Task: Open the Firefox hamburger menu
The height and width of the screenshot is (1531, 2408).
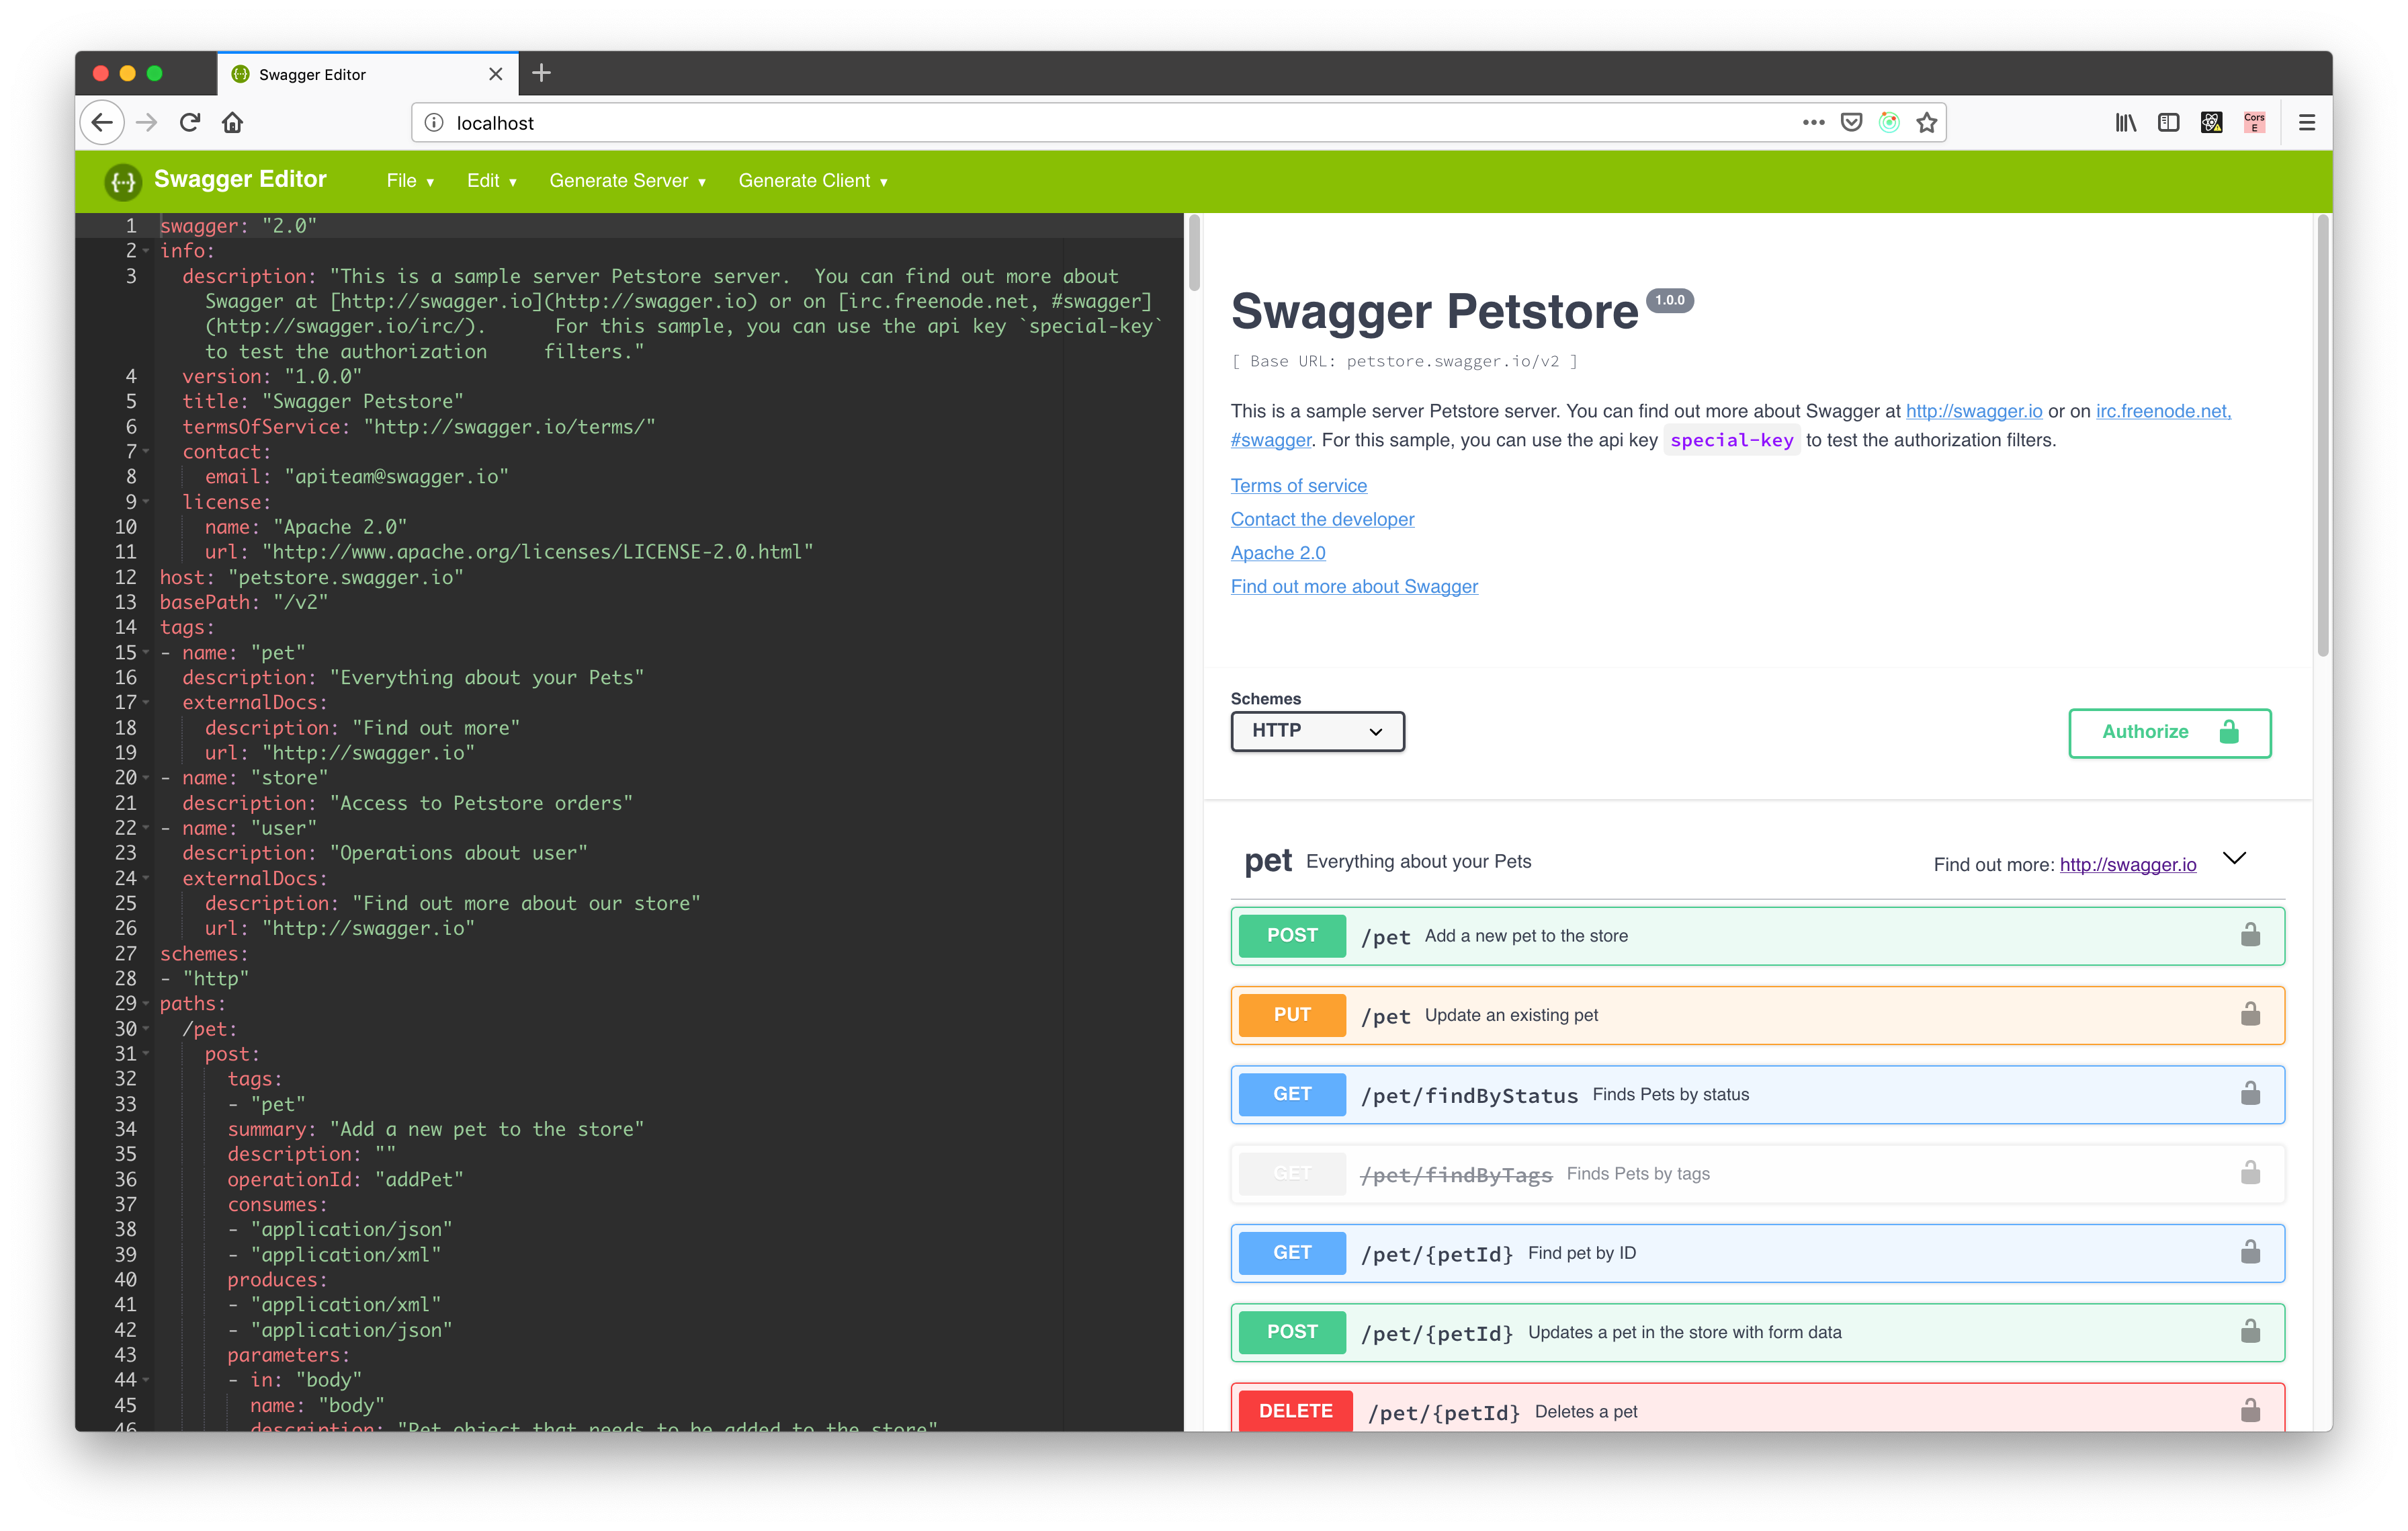Action: click(2306, 123)
